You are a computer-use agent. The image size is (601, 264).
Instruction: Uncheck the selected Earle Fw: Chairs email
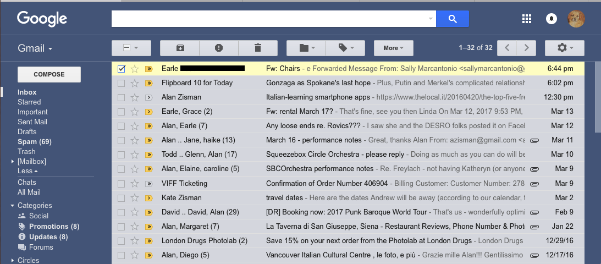(x=122, y=69)
